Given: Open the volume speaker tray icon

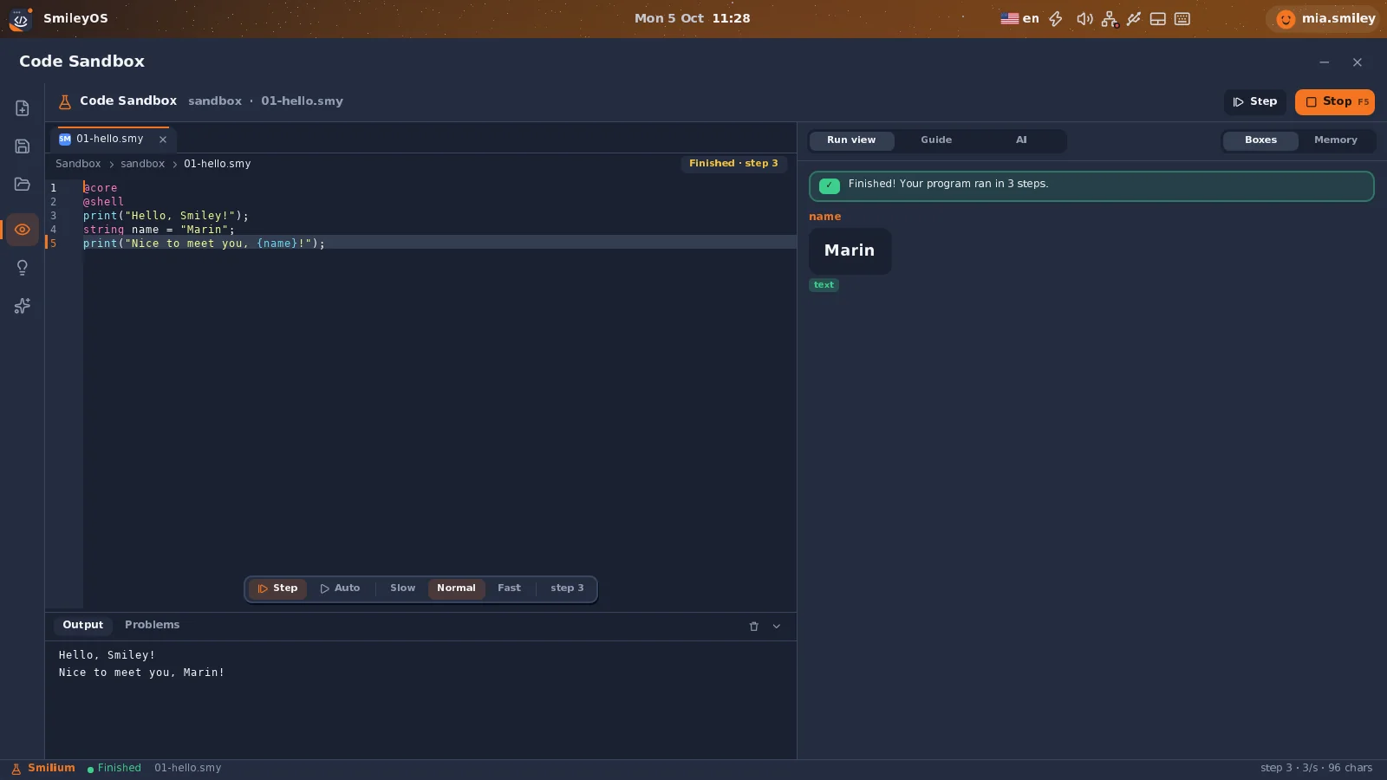Looking at the screenshot, I should tap(1084, 19).
